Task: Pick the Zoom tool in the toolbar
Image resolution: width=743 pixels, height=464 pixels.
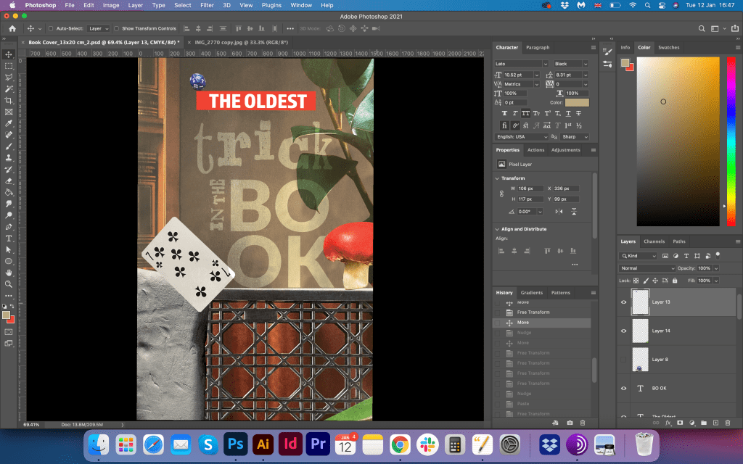Action: [x=9, y=283]
